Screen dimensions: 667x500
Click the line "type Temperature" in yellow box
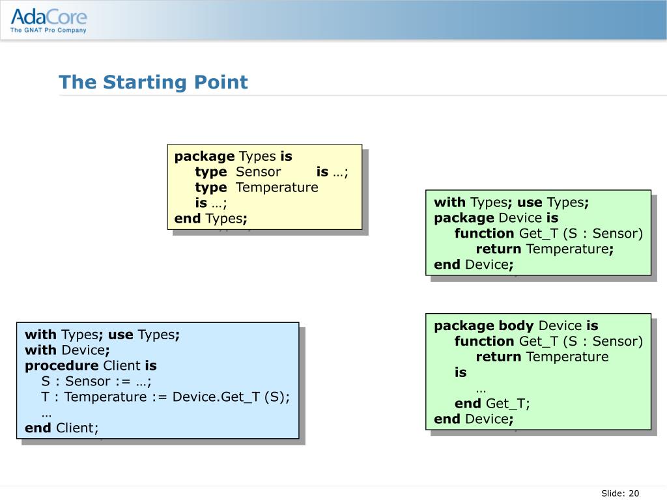257,187
